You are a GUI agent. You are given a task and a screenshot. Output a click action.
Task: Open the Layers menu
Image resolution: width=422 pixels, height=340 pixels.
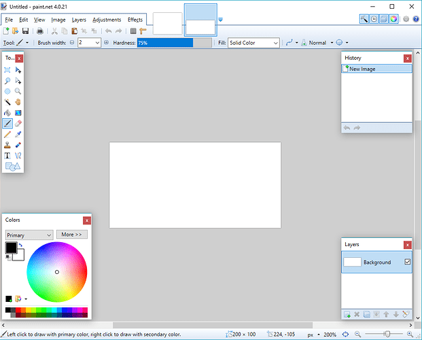[79, 20]
